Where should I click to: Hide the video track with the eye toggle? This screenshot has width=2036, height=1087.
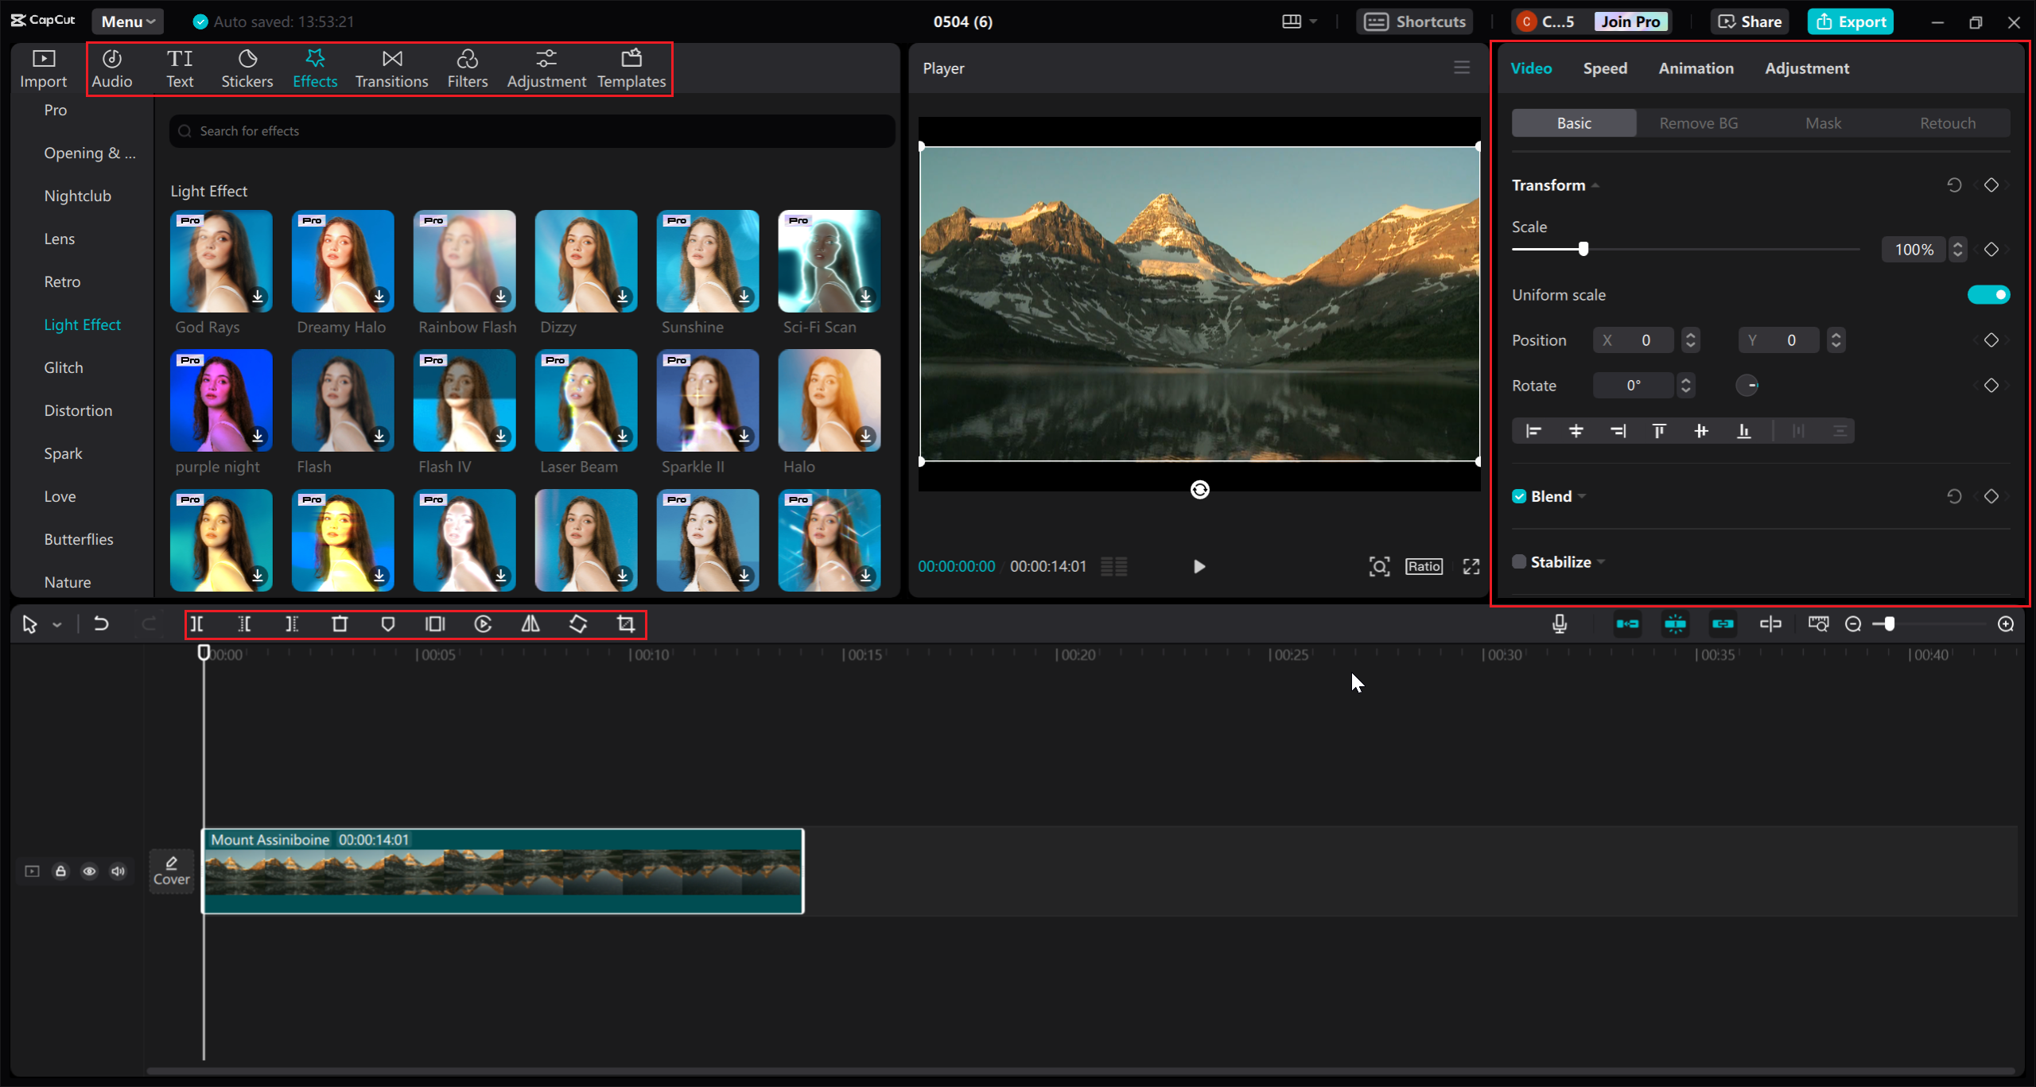click(89, 872)
